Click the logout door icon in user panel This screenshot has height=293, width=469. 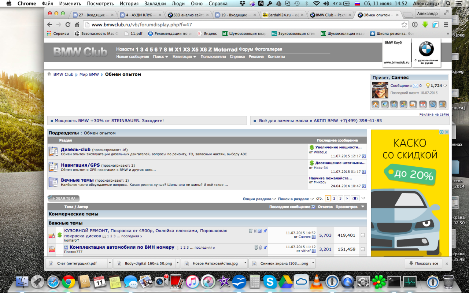(x=442, y=104)
